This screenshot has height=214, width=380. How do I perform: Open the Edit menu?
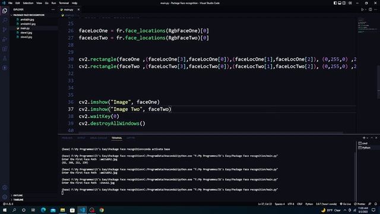(x=17, y=3)
